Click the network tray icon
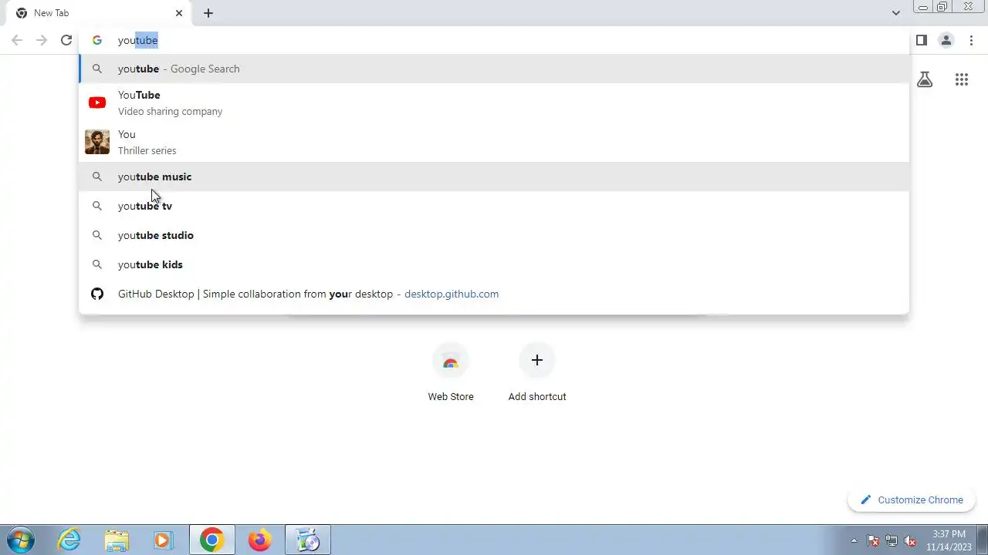 pyautogui.click(x=892, y=540)
